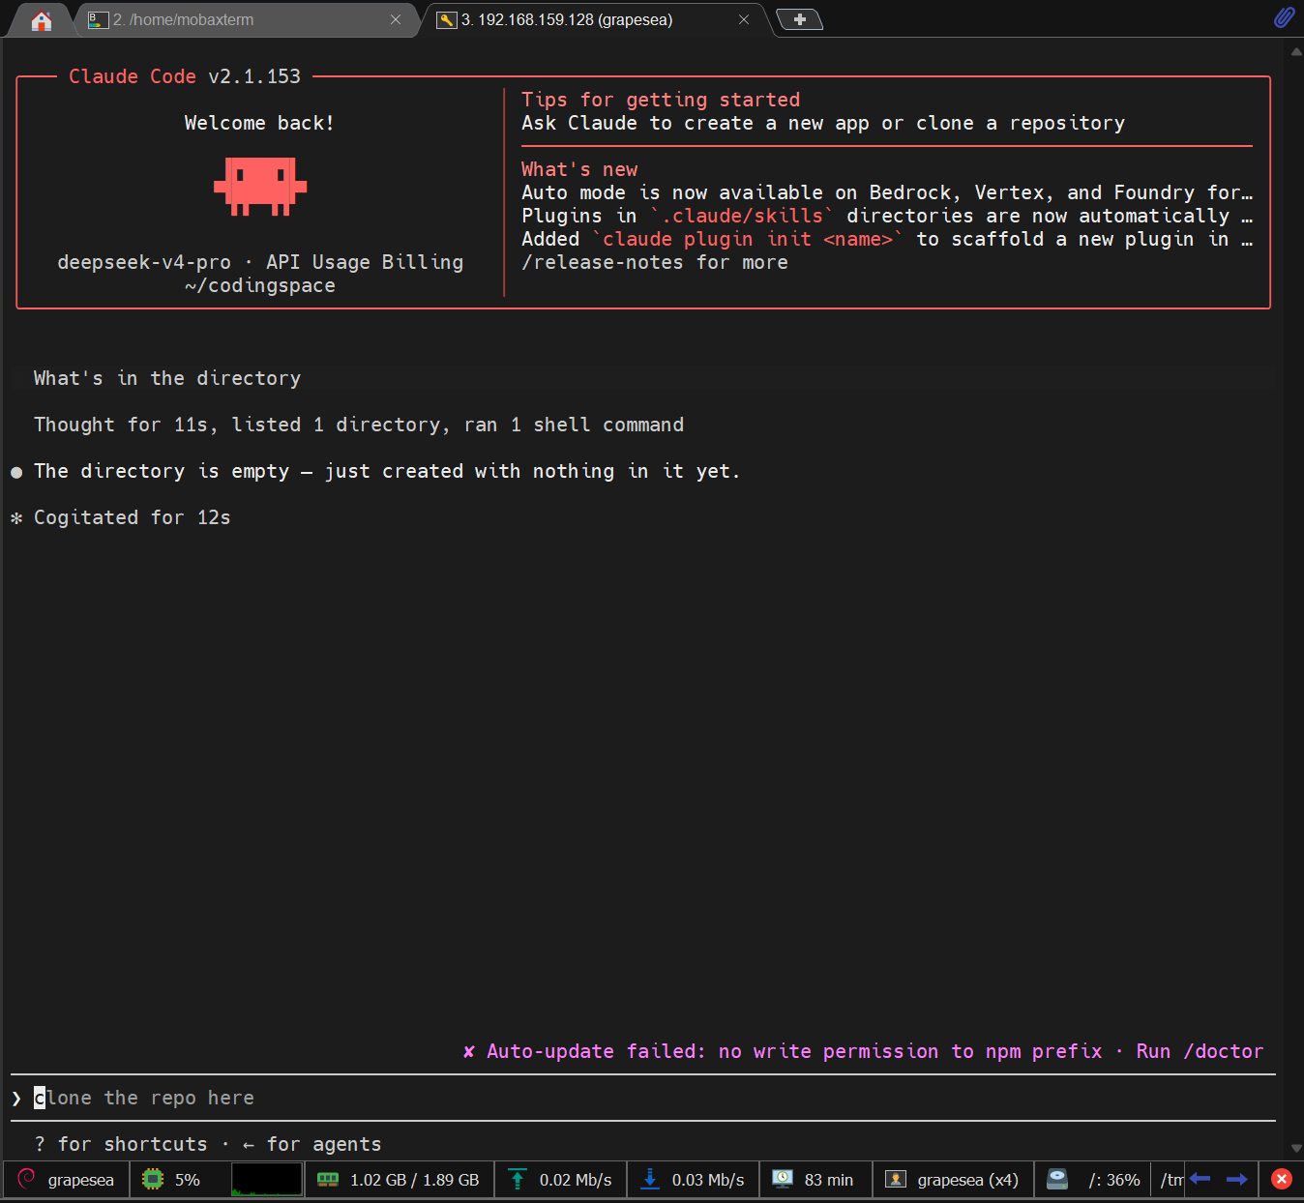Close the status bar with red X
Viewport: 1304px width, 1203px height.
(1282, 1179)
